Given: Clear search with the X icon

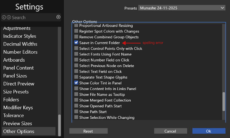Looking at the screenshot, I should [x=58, y=17].
